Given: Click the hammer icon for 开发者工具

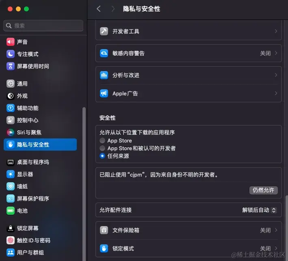Looking at the screenshot, I should tap(104, 31).
